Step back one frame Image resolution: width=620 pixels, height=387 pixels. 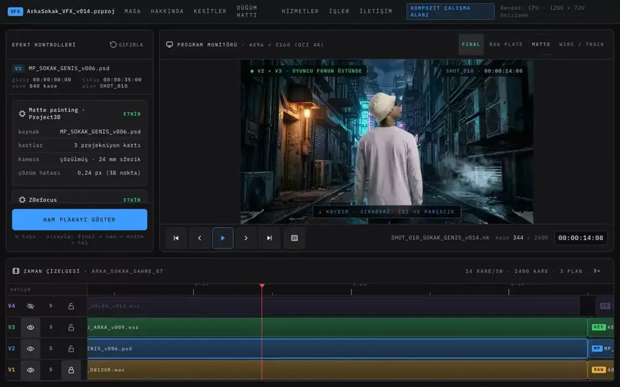pos(199,238)
